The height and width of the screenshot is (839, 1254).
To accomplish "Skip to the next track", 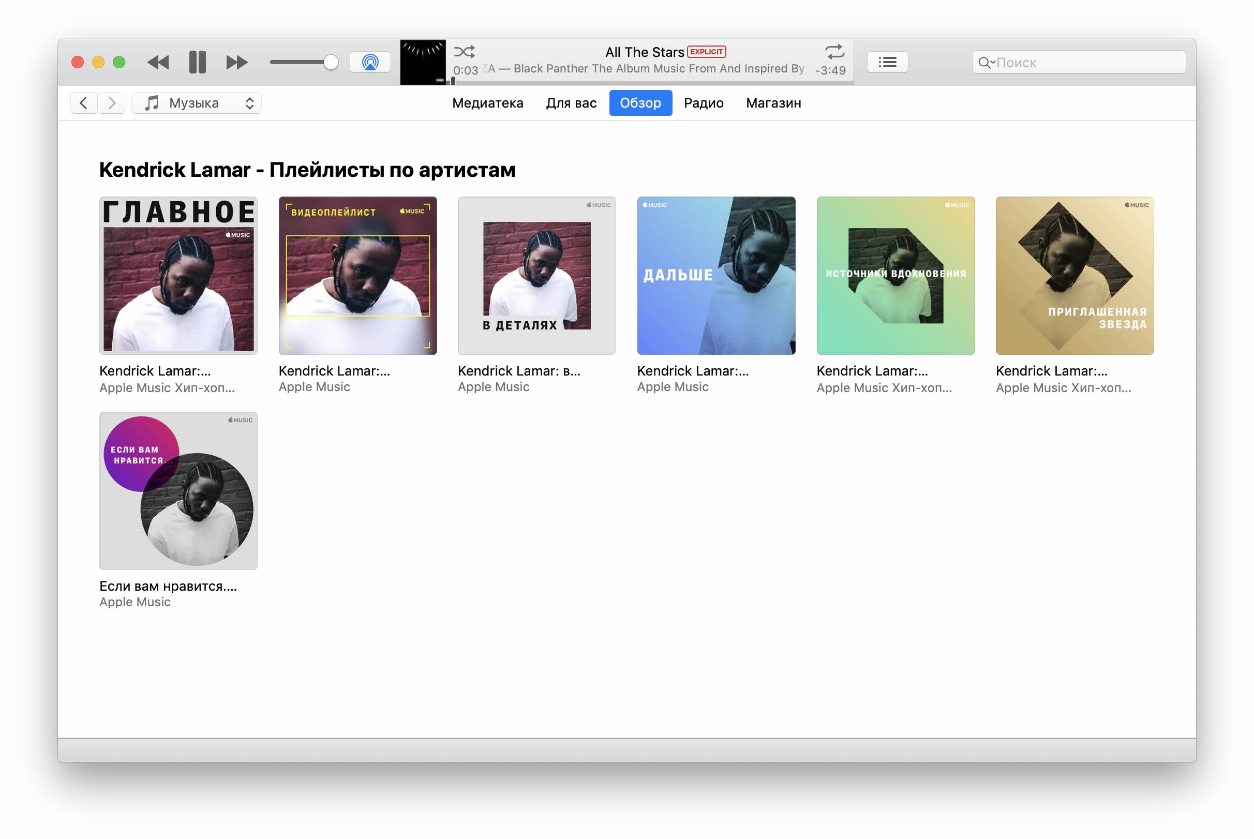I will point(236,62).
